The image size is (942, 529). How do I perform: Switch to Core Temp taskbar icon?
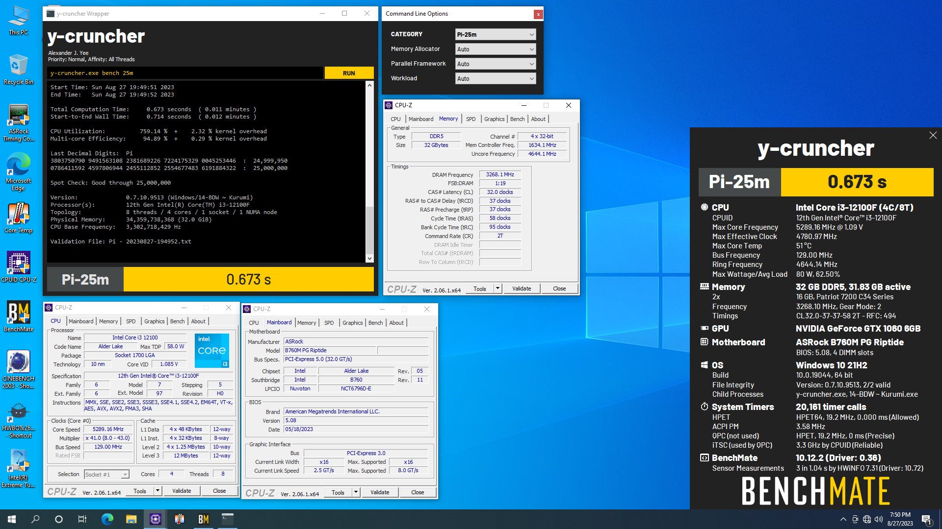point(179,519)
